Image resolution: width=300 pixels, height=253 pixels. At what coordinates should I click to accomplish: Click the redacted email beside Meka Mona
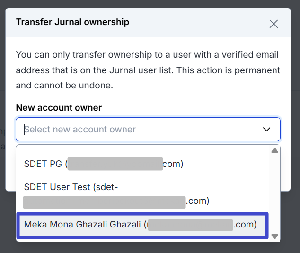click(x=191, y=225)
